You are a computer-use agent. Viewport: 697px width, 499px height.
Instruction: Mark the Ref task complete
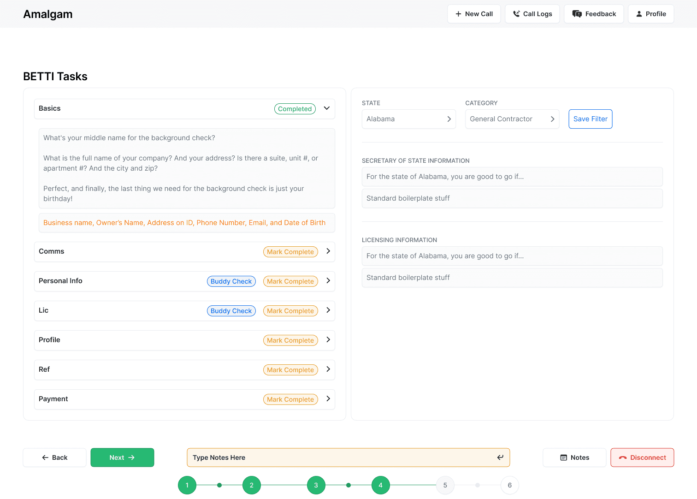290,370
